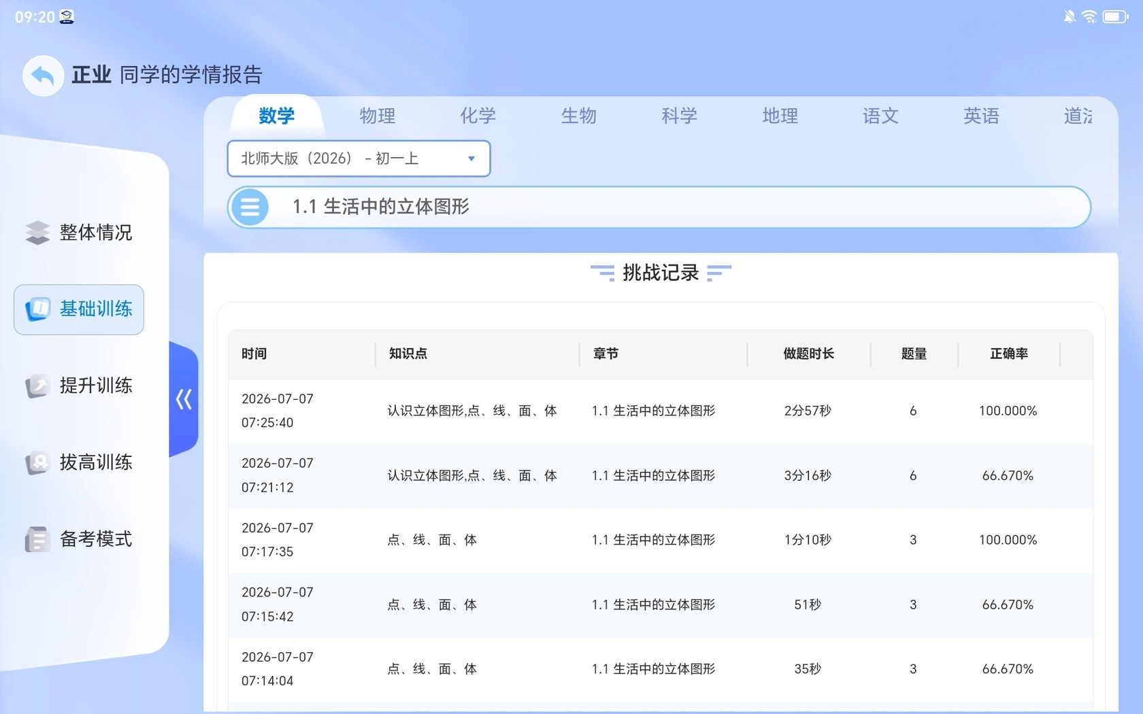Click the 2分57秒 duration cell
The height and width of the screenshot is (714, 1143).
[808, 411]
